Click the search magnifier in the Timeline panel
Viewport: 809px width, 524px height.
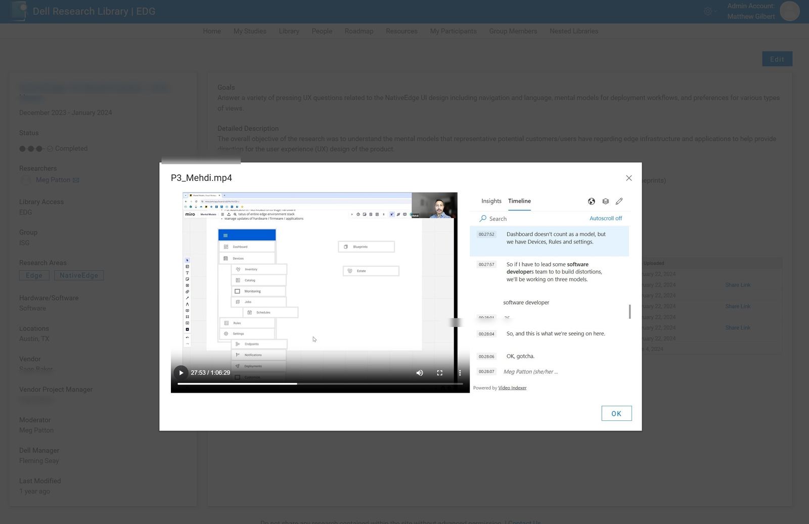click(482, 218)
